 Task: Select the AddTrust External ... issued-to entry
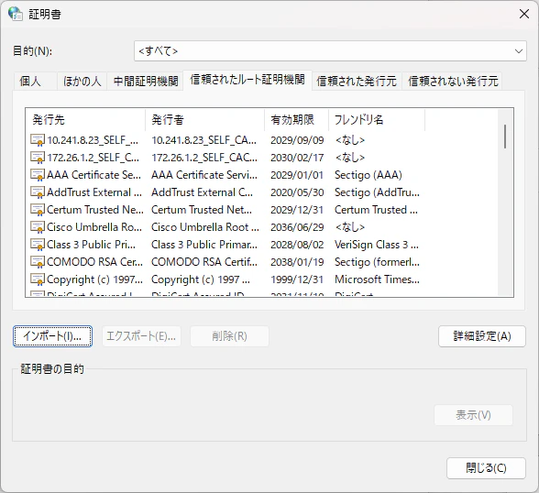94,192
